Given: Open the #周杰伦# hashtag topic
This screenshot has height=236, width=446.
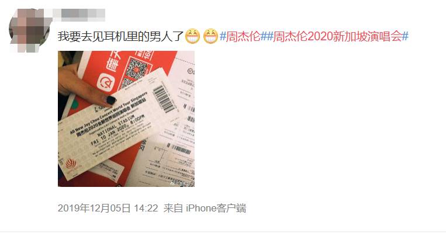Looking at the screenshot, I should [x=243, y=36].
